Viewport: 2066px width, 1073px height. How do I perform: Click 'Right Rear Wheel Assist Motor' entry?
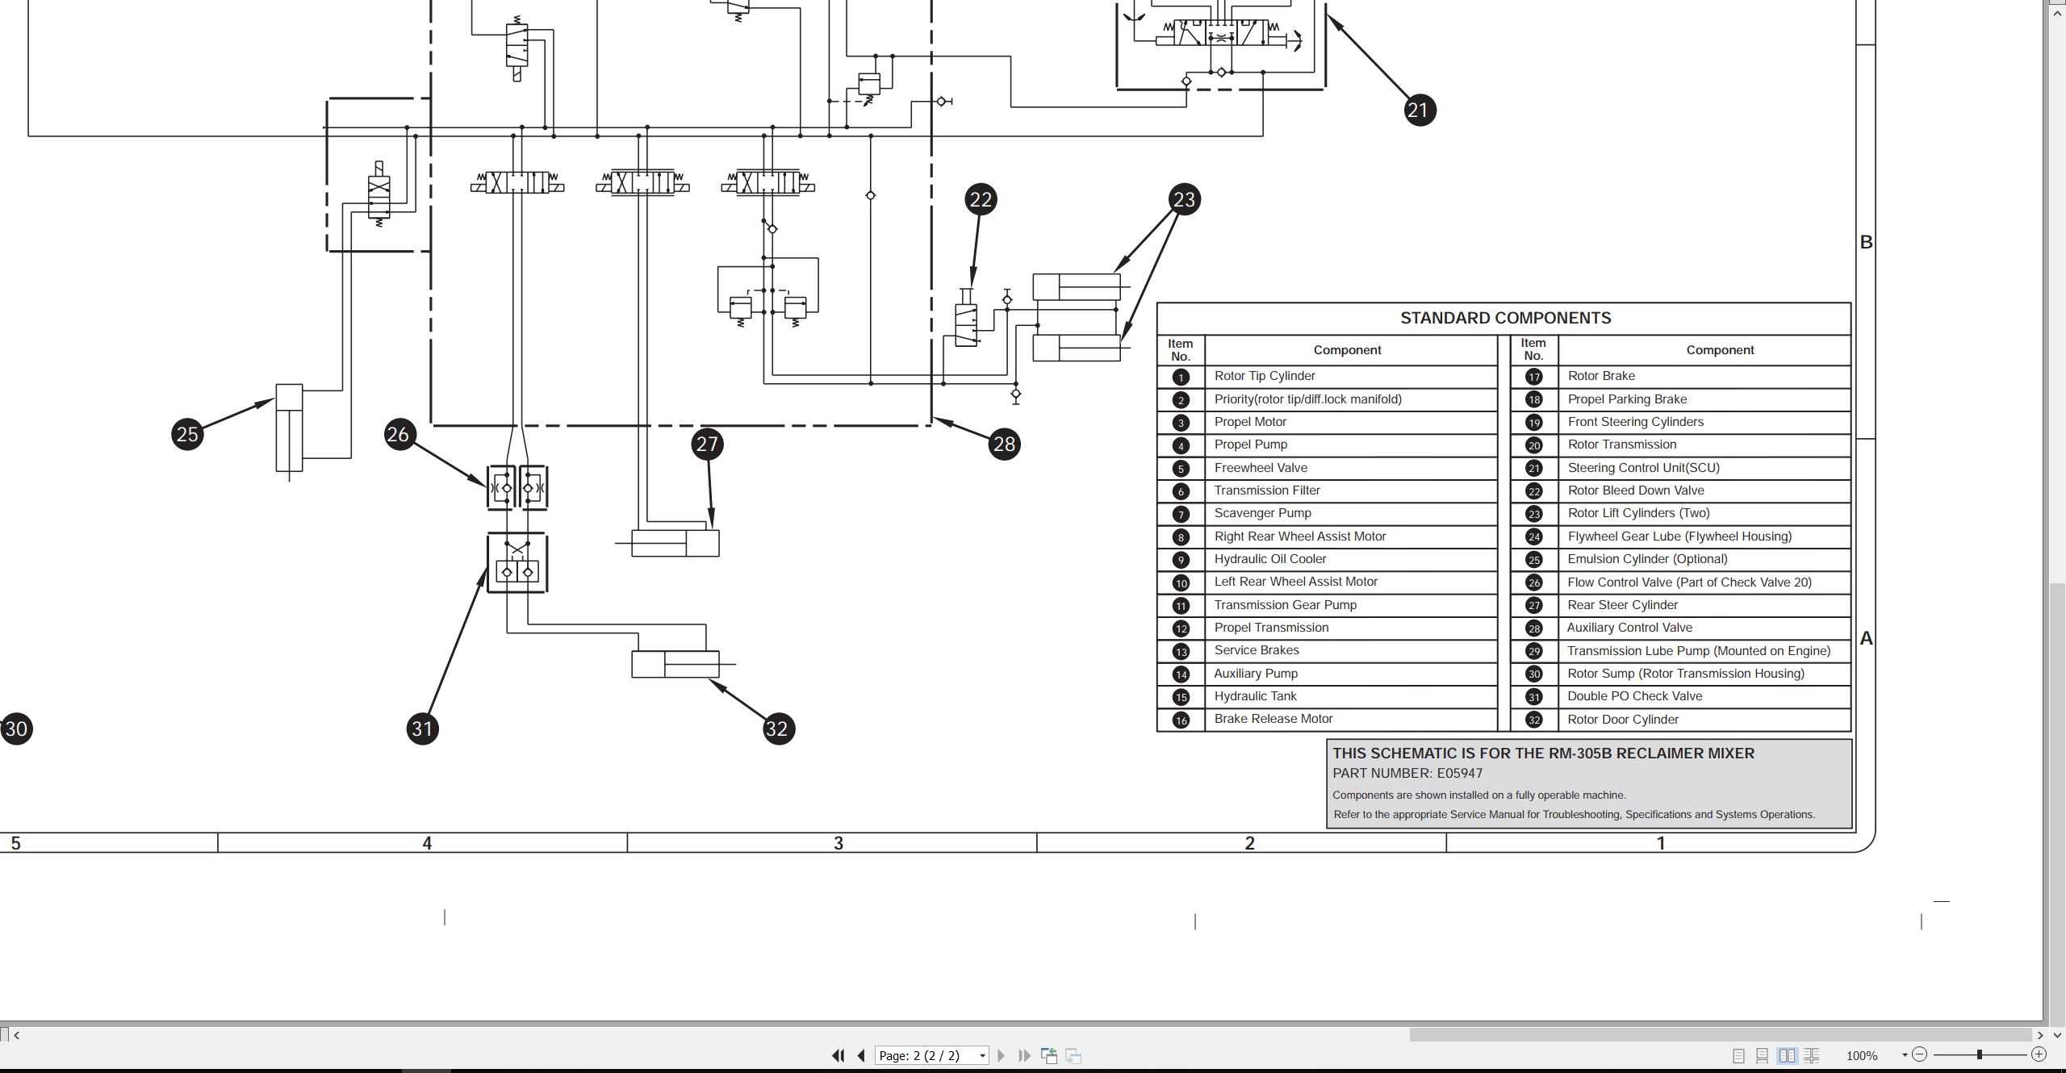(1300, 536)
